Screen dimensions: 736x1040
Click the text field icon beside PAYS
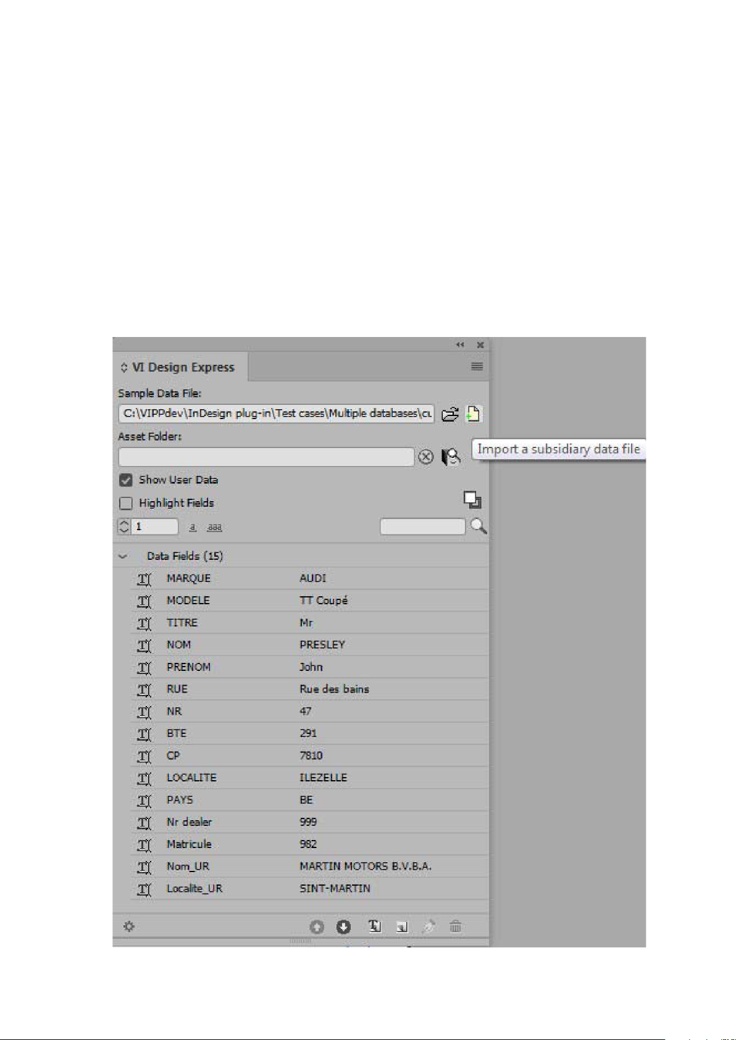[144, 801]
